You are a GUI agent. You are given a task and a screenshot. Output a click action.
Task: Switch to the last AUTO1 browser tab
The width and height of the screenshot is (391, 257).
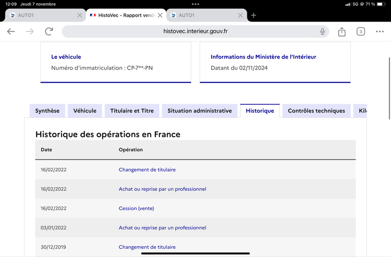click(206, 15)
